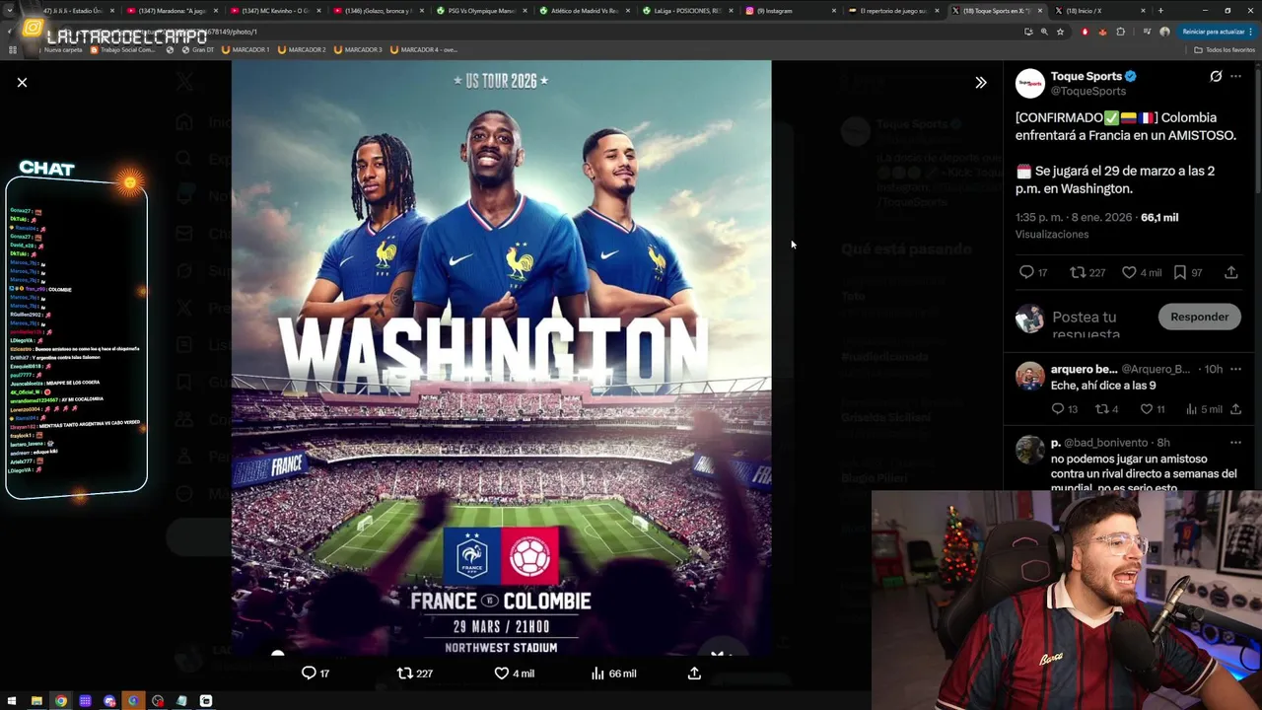Screen dimensions: 1262x710
Task: Open Chrome from the taskbar
Action: click(x=61, y=701)
